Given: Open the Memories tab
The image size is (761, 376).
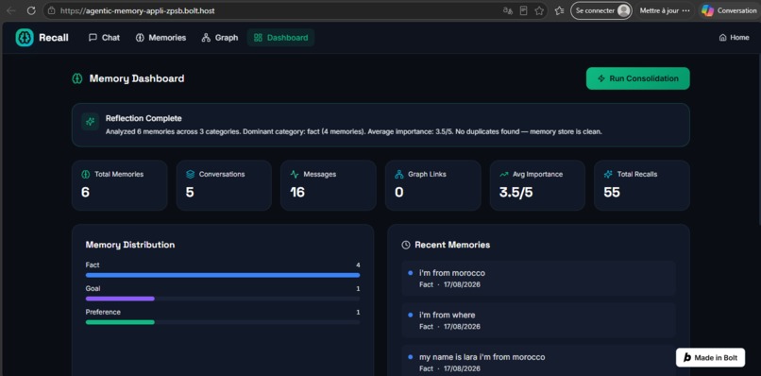Looking at the screenshot, I should (161, 38).
